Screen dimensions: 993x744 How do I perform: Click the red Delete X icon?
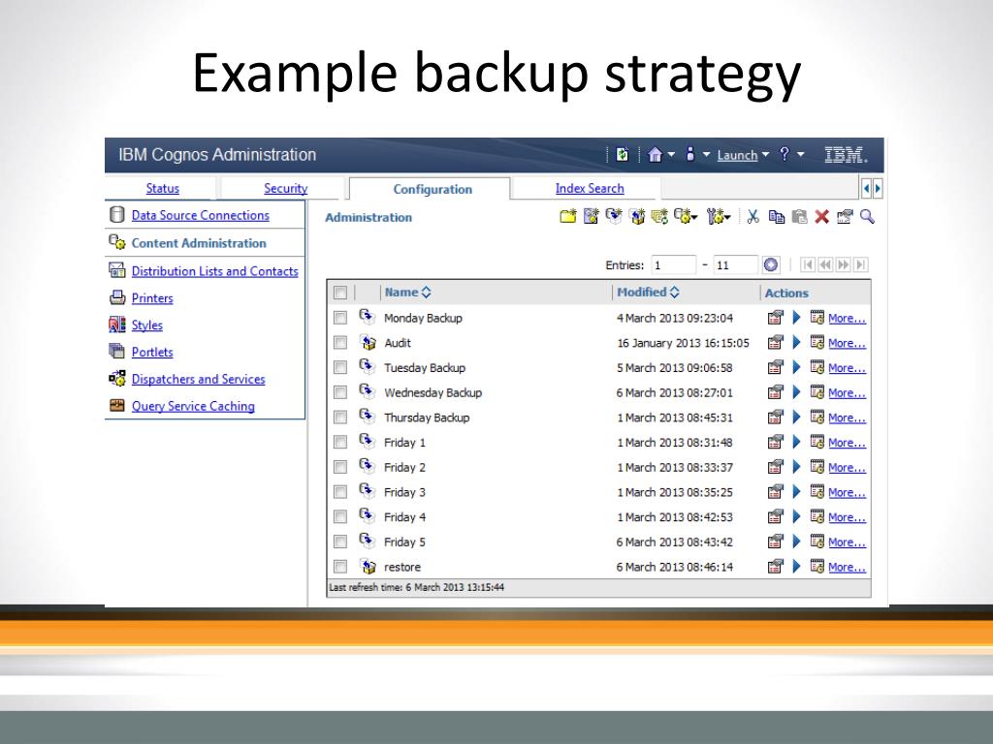tap(822, 217)
